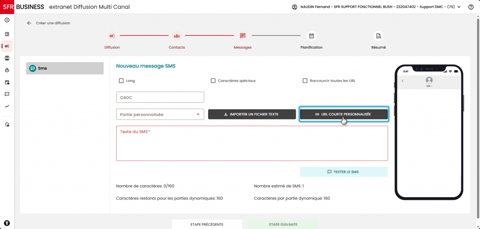Image resolution: width=480 pixels, height=229 pixels.
Task: Enable the Raccourcir toutes les URL checkbox
Action: tap(305, 81)
